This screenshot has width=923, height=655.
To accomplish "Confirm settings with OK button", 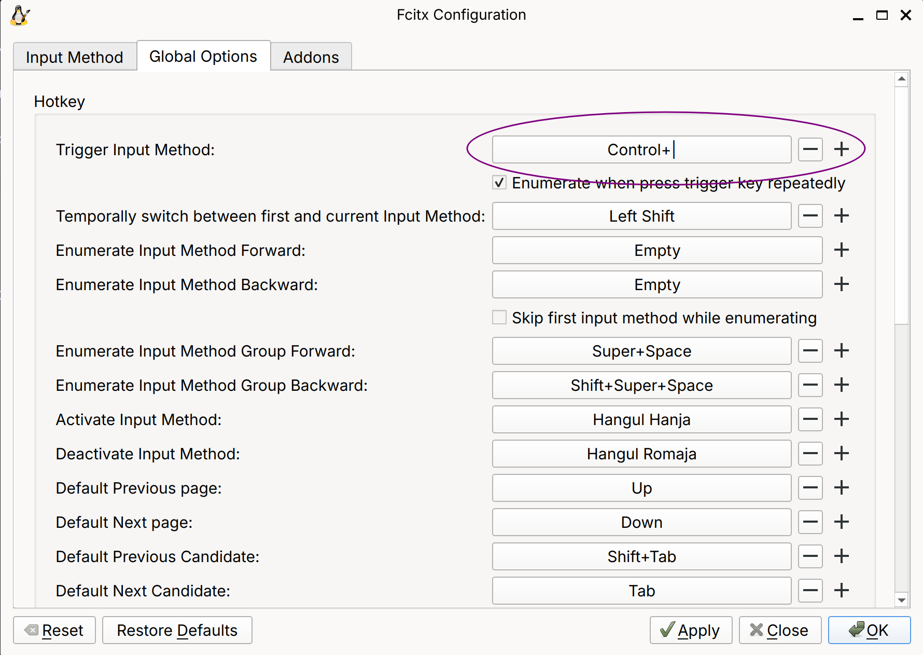I will click(869, 630).
